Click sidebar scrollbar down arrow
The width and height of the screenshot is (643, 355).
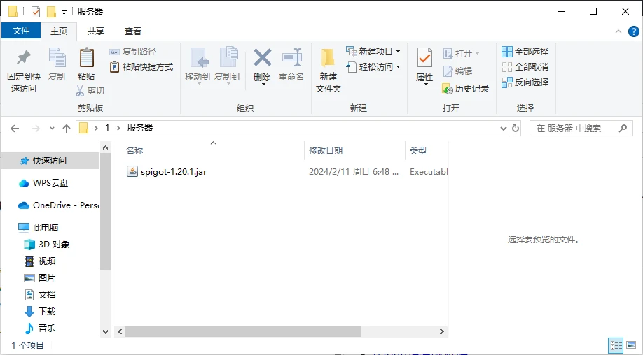105,332
